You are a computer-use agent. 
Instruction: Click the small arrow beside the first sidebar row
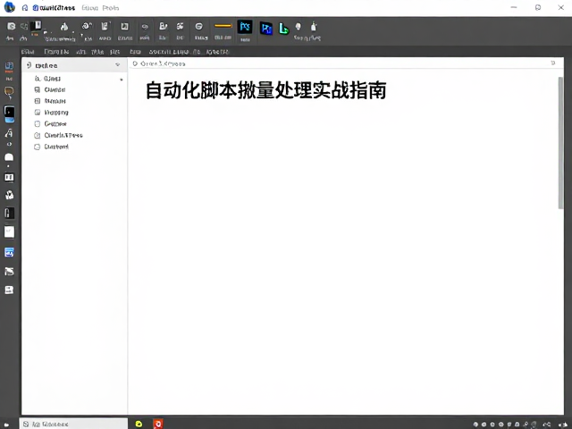tap(122, 80)
